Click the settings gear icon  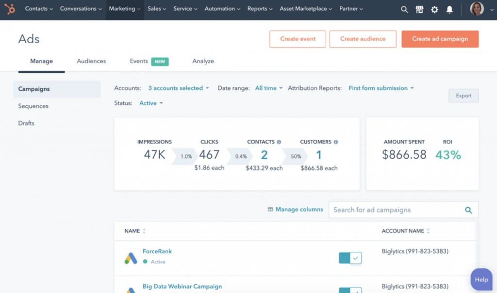pos(434,9)
